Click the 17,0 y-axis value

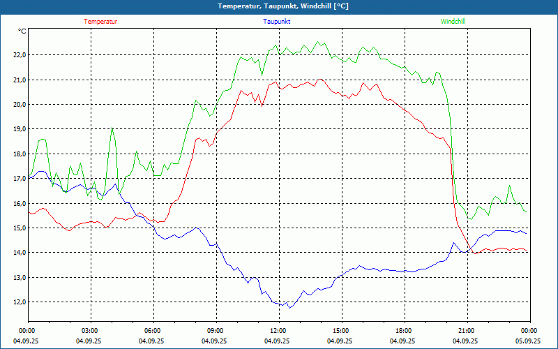coord(20,179)
